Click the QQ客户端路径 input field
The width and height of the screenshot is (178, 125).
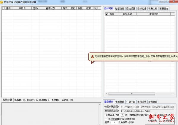147,107
